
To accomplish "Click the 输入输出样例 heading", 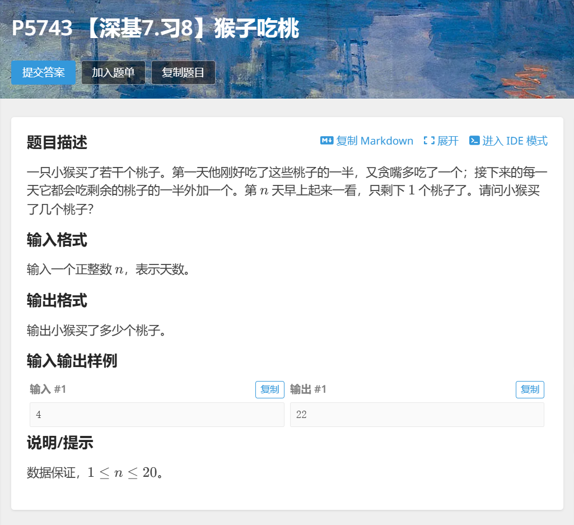I will [x=73, y=362].
